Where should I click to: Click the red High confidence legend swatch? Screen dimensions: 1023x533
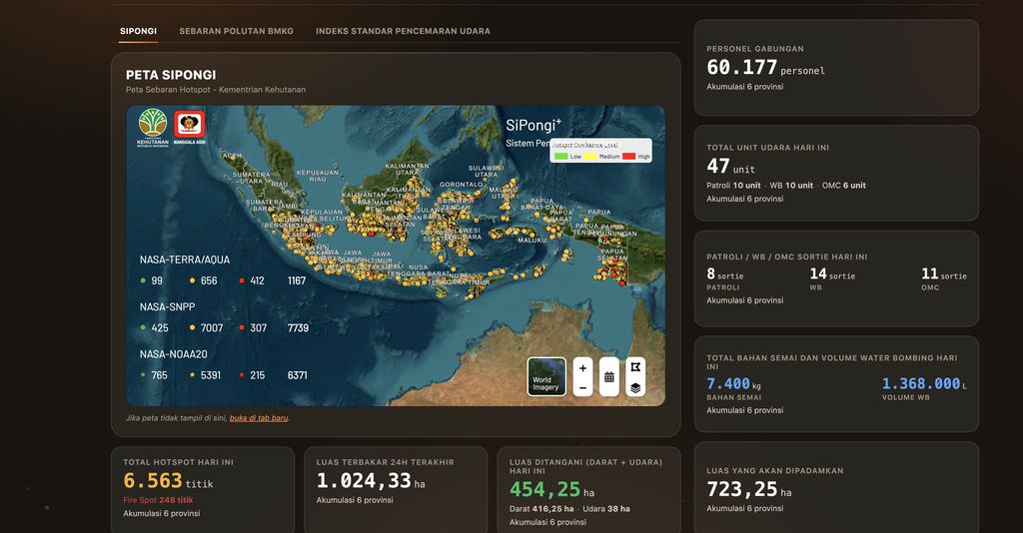tap(628, 157)
